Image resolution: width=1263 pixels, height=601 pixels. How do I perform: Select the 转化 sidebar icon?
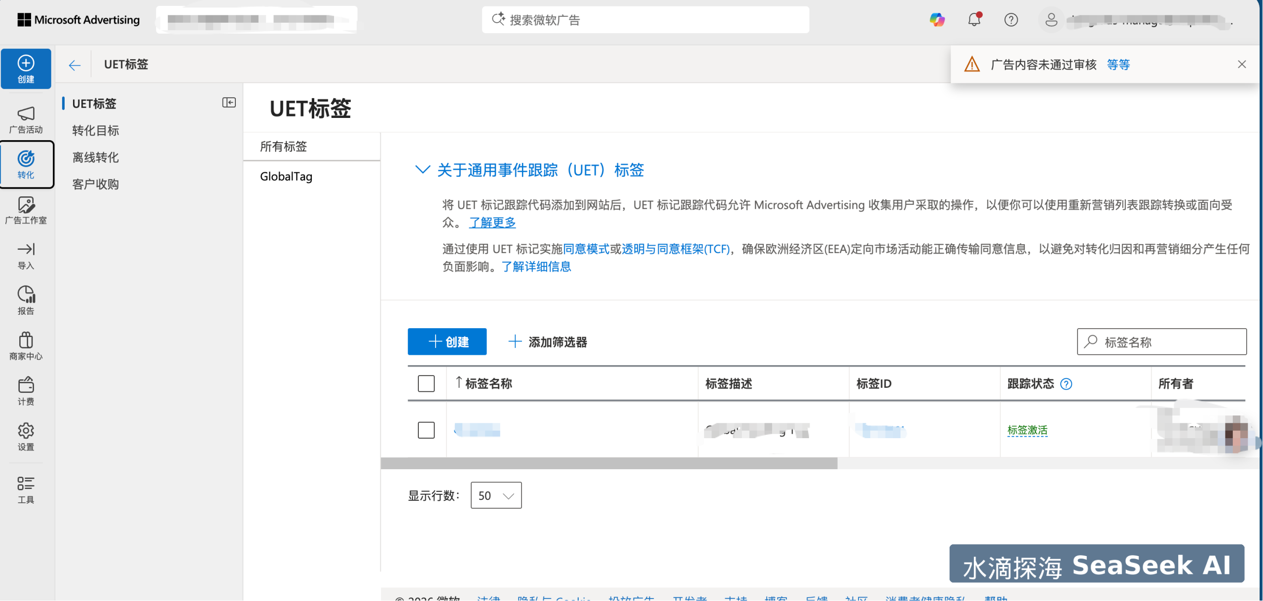[26, 164]
